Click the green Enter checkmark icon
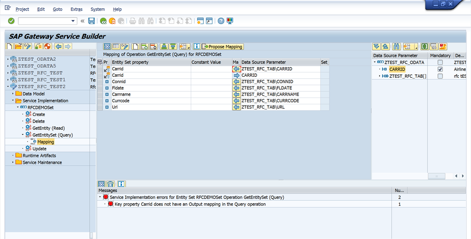The image size is (471, 239). 11,21
